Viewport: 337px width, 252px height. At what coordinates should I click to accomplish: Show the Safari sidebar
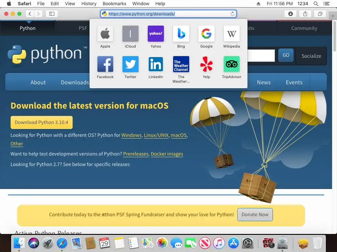pyautogui.click(x=52, y=14)
